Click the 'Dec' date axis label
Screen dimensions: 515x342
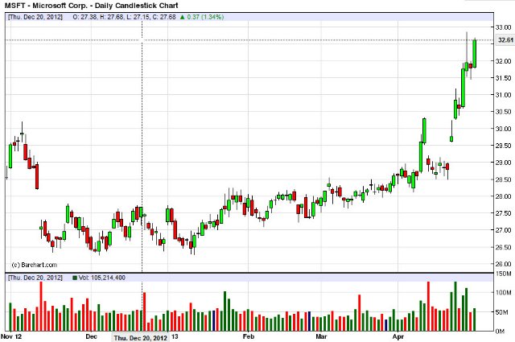point(91,336)
